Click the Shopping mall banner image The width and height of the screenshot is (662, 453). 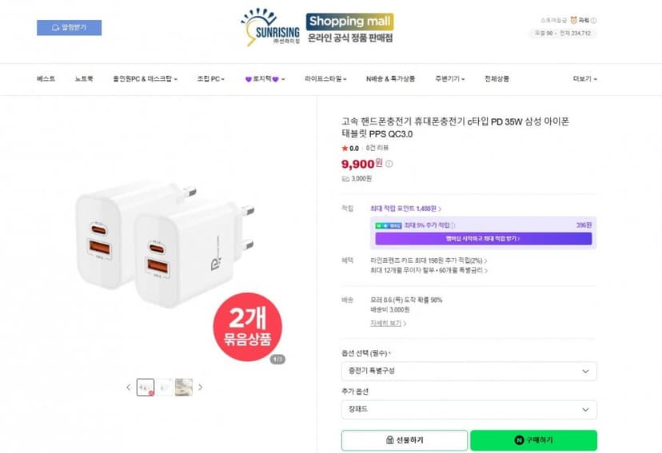[350, 28]
